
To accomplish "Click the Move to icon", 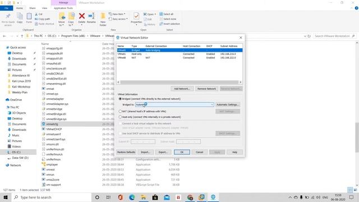I will 62,16.
